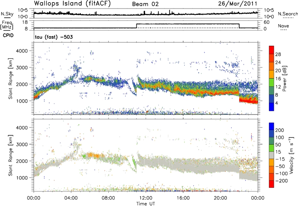Select power panel "Slant Range [km]" label
The height and width of the screenshot is (206, 298).
point(10,78)
